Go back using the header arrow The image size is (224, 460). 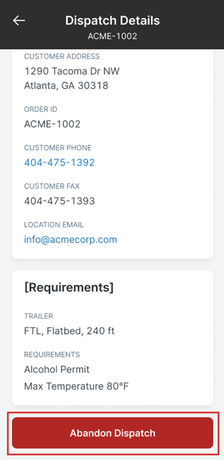coord(19,20)
